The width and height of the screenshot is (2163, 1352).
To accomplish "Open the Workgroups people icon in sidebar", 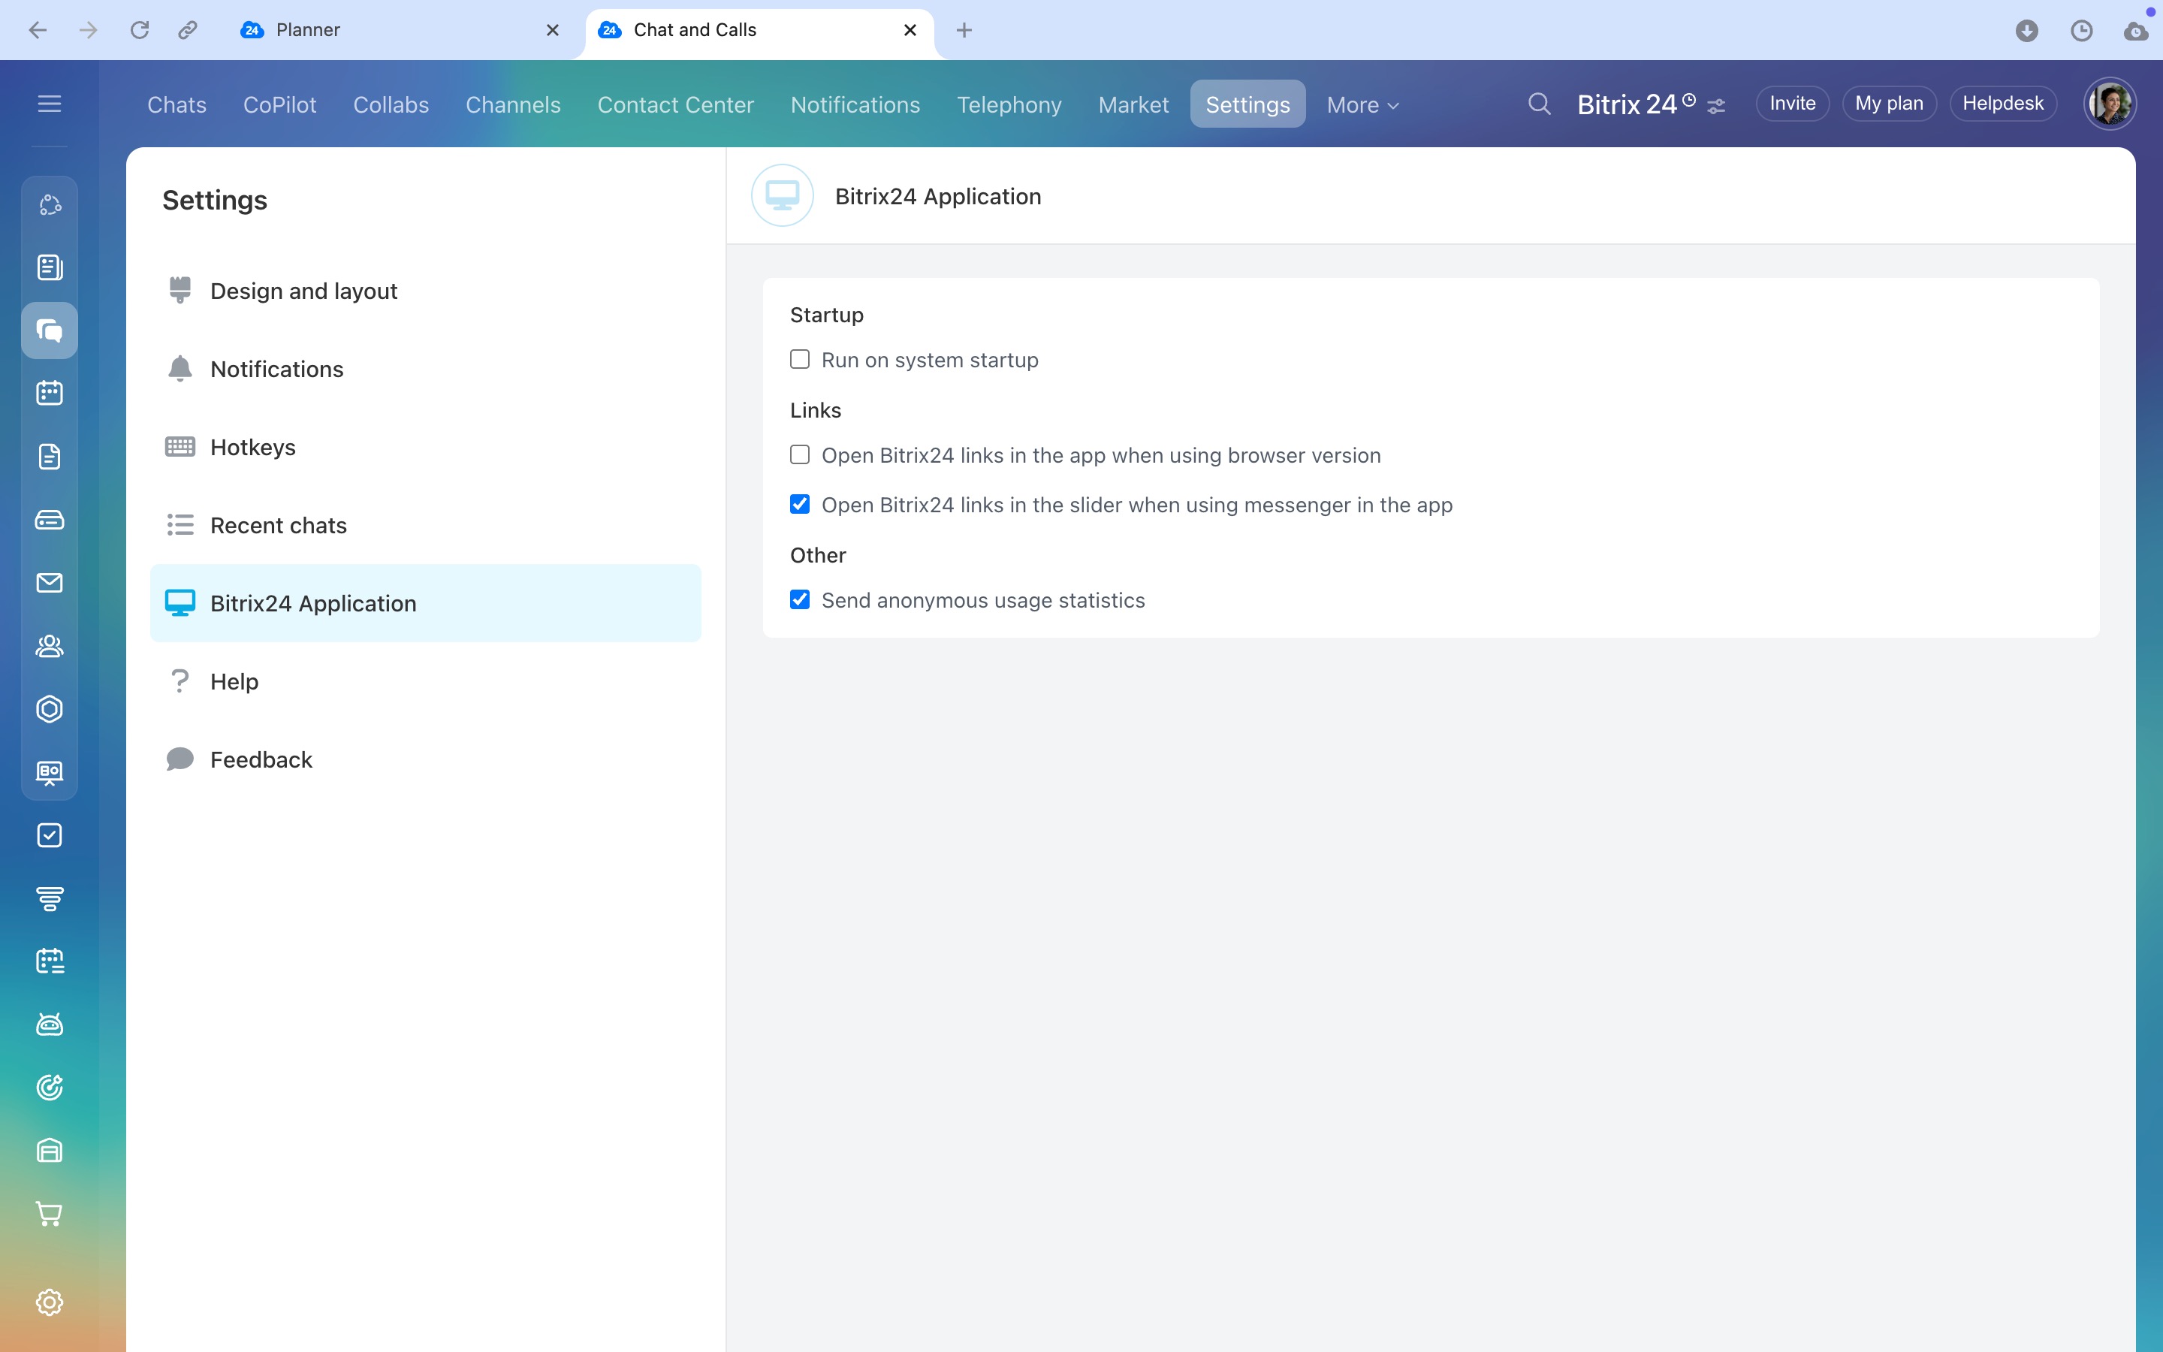I will point(49,646).
